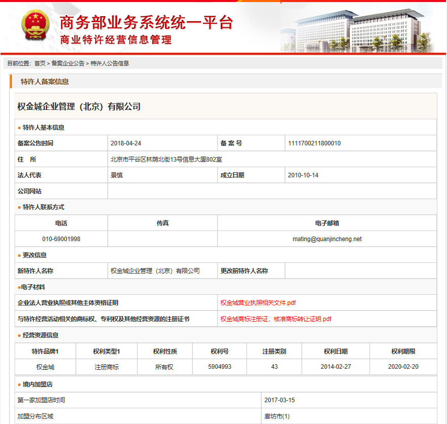447x424 pixels.
Task: Click the 权利期限 column header
Action: click(403, 351)
